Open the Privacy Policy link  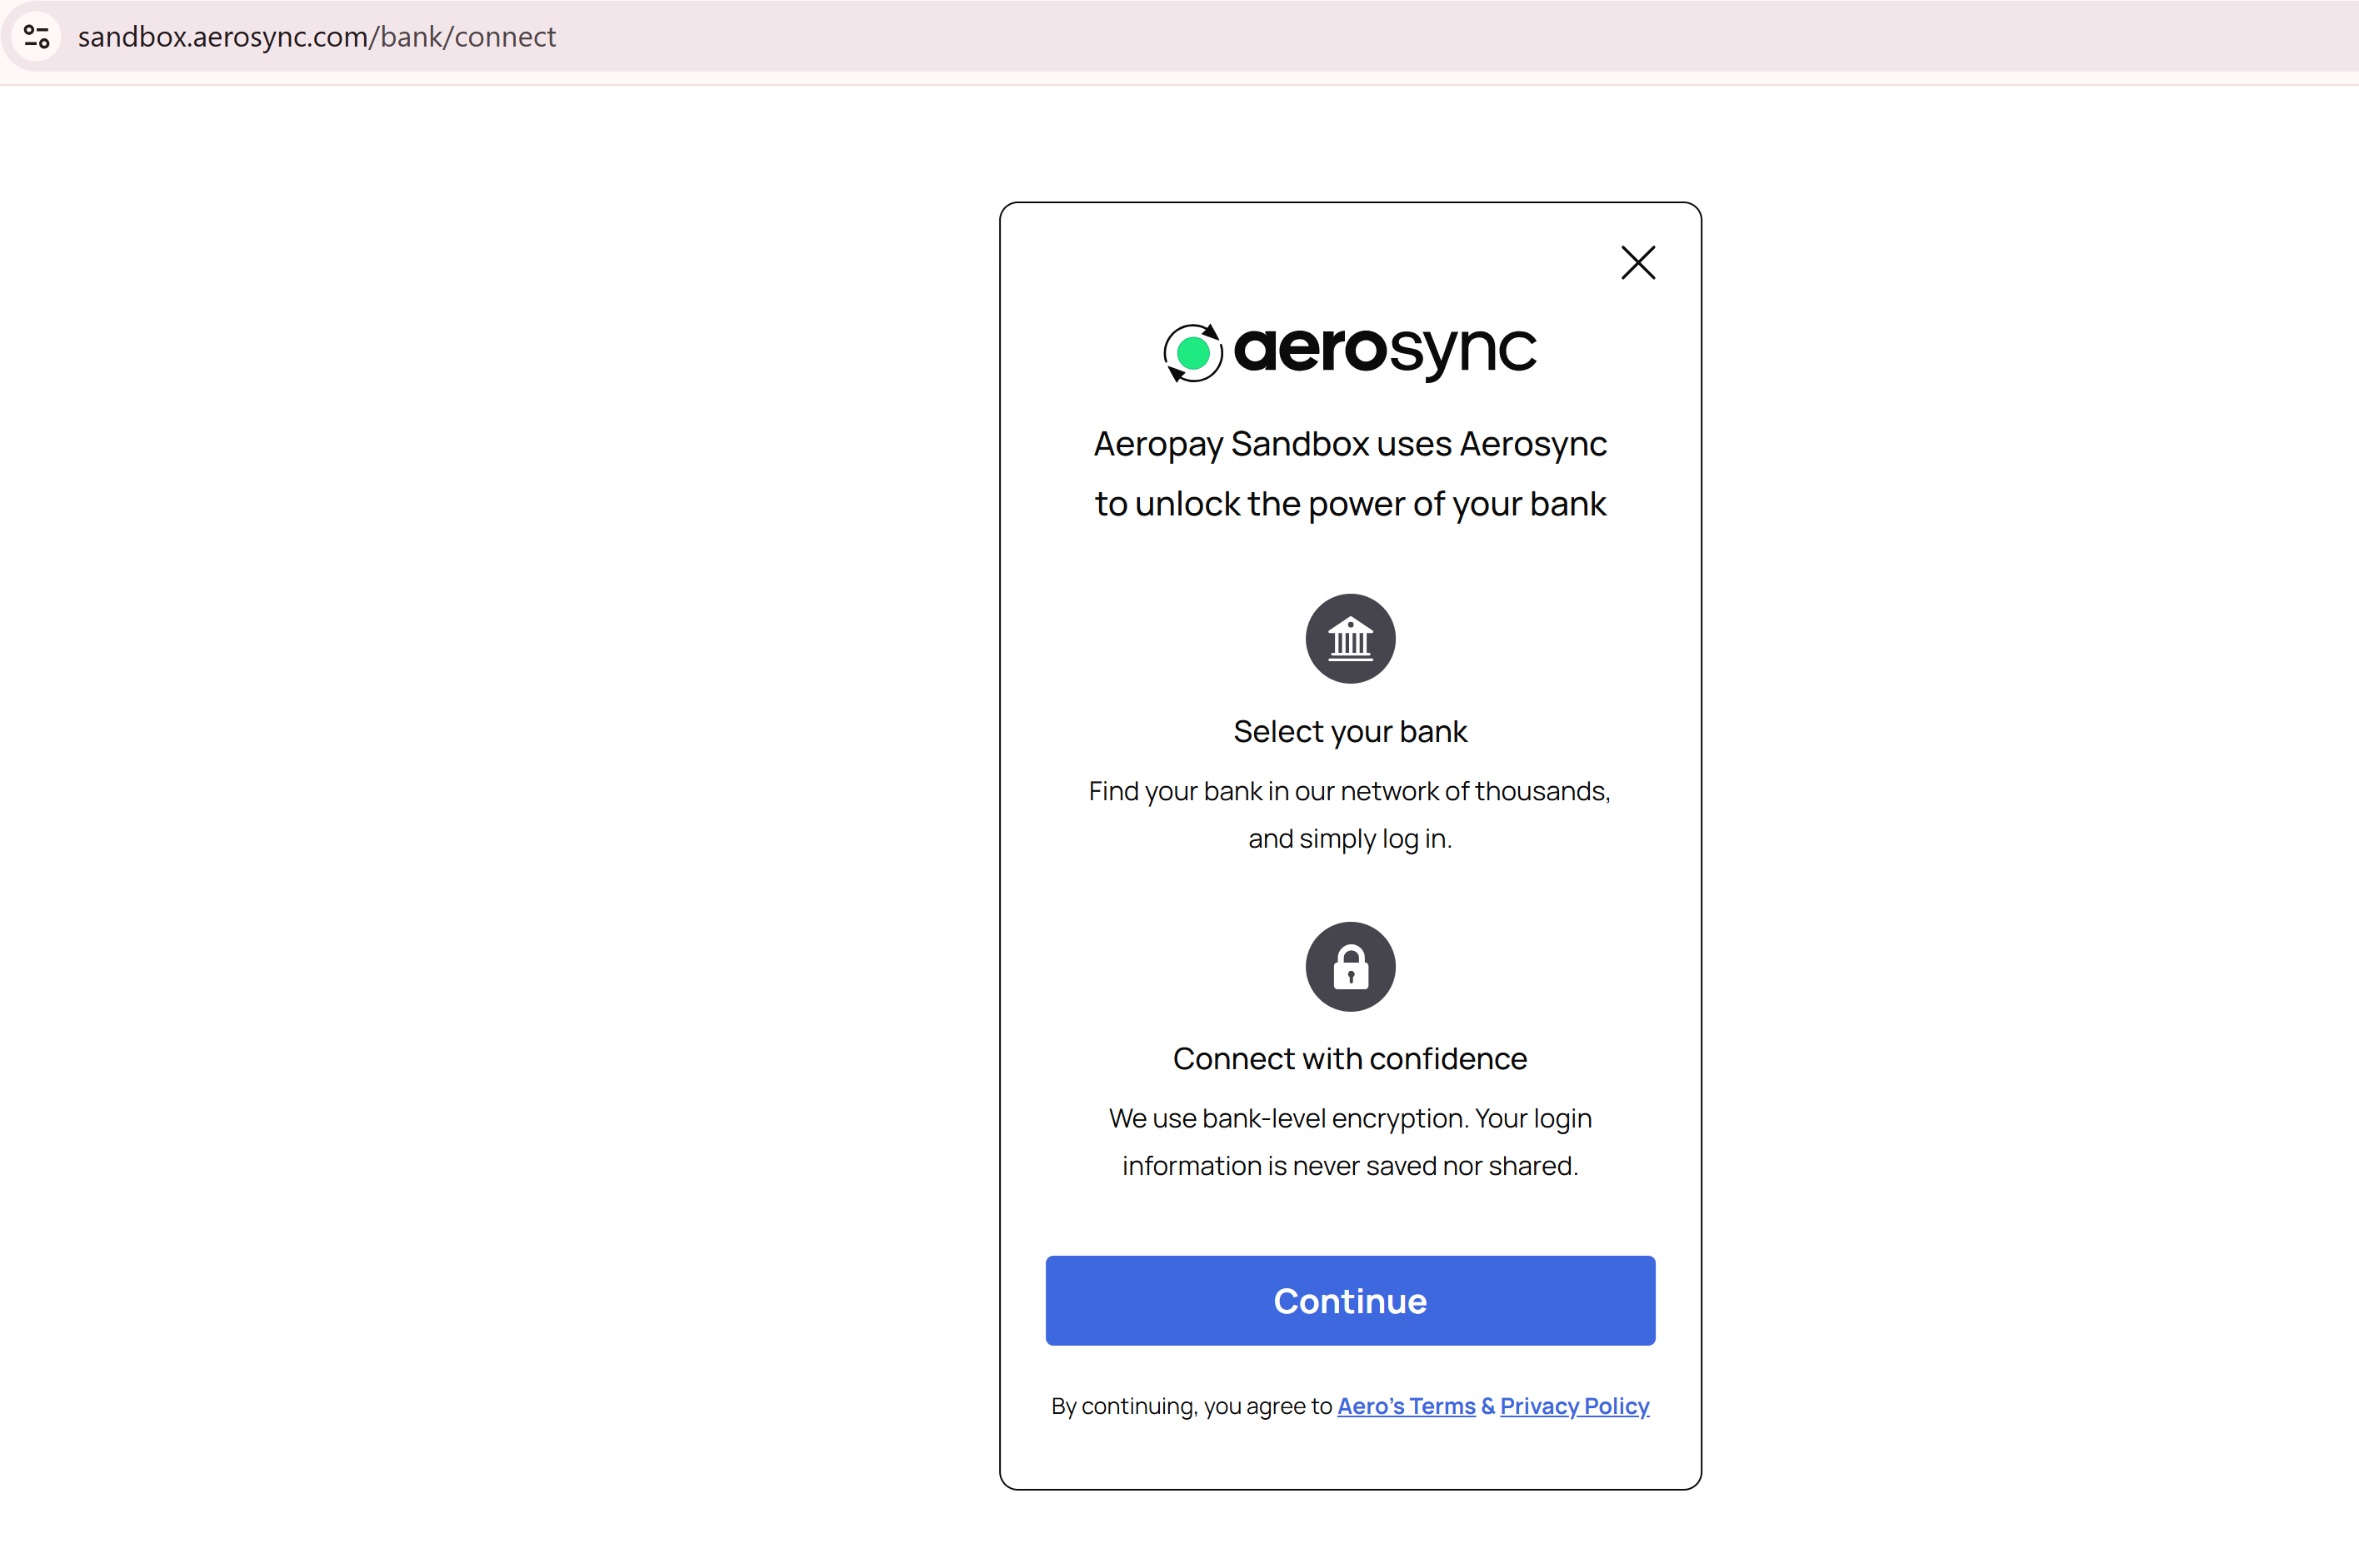pos(1574,1406)
